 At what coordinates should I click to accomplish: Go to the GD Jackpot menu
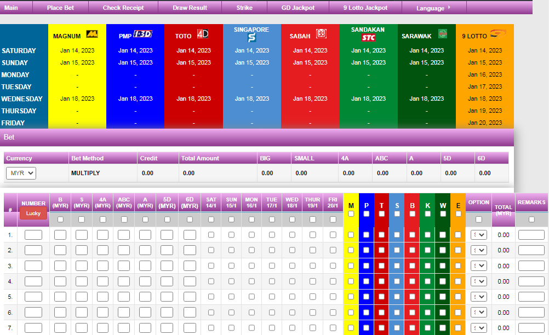pos(298,8)
